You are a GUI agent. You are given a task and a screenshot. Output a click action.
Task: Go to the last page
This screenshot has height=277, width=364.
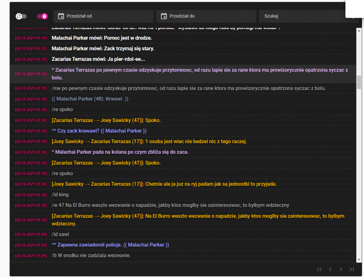tap(352, 269)
